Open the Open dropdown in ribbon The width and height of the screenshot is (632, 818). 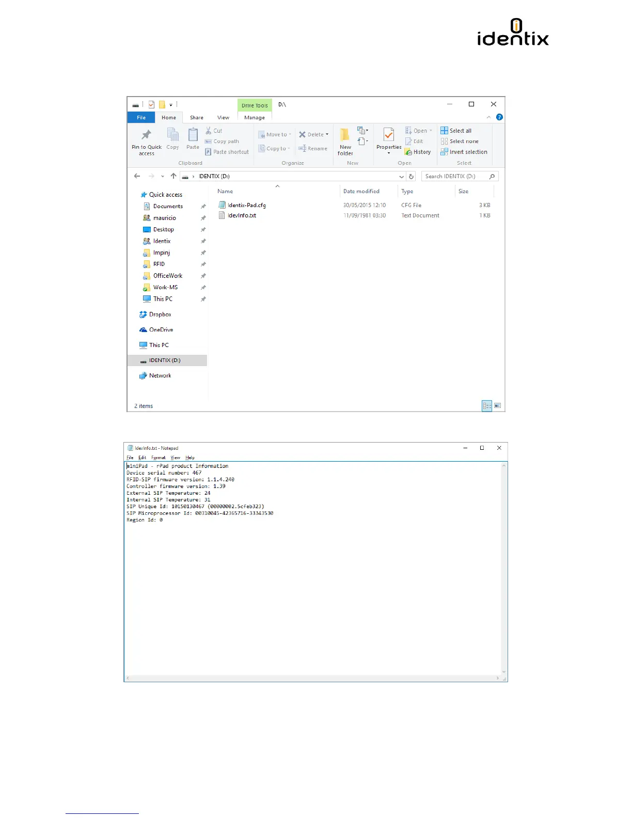pyautogui.click(x=419, y=131)
